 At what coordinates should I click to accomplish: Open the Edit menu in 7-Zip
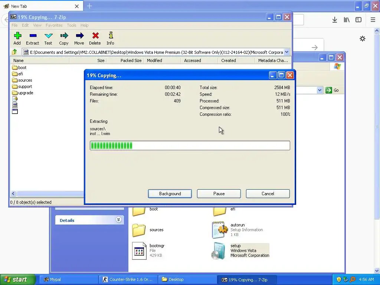(25, 25)
